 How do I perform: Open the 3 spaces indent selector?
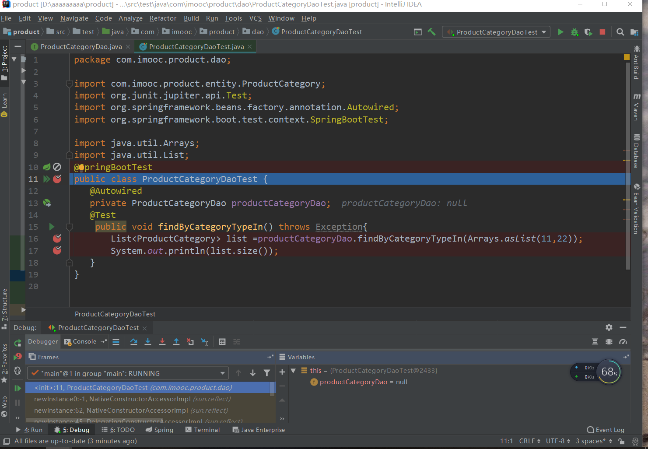pyautogui.click(x=594, y=441)
